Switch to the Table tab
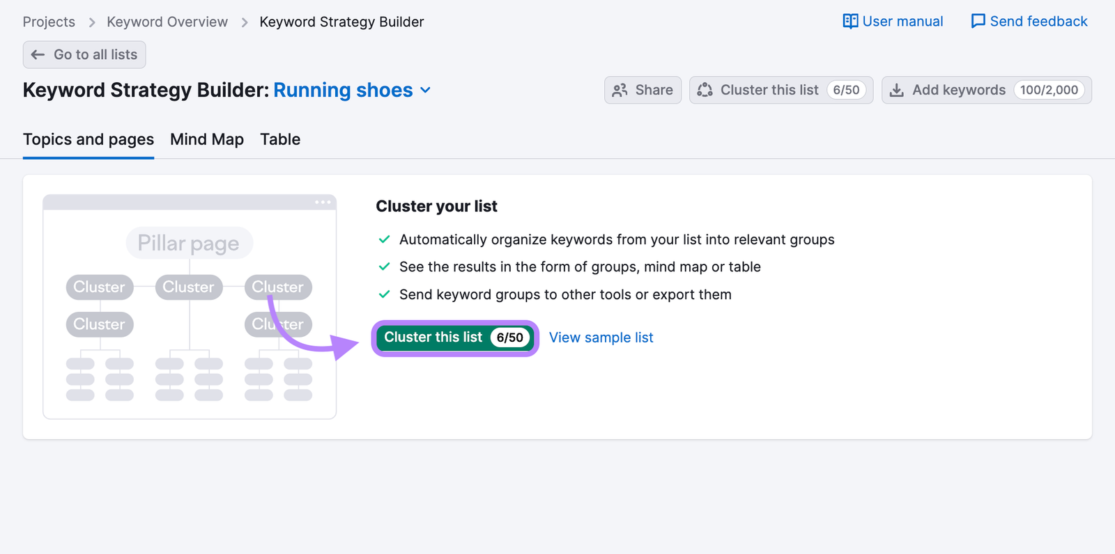 280,139
